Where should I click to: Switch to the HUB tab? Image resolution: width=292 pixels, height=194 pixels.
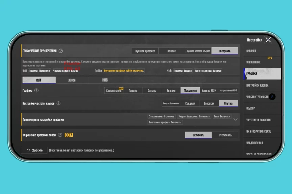pos(105,80)
